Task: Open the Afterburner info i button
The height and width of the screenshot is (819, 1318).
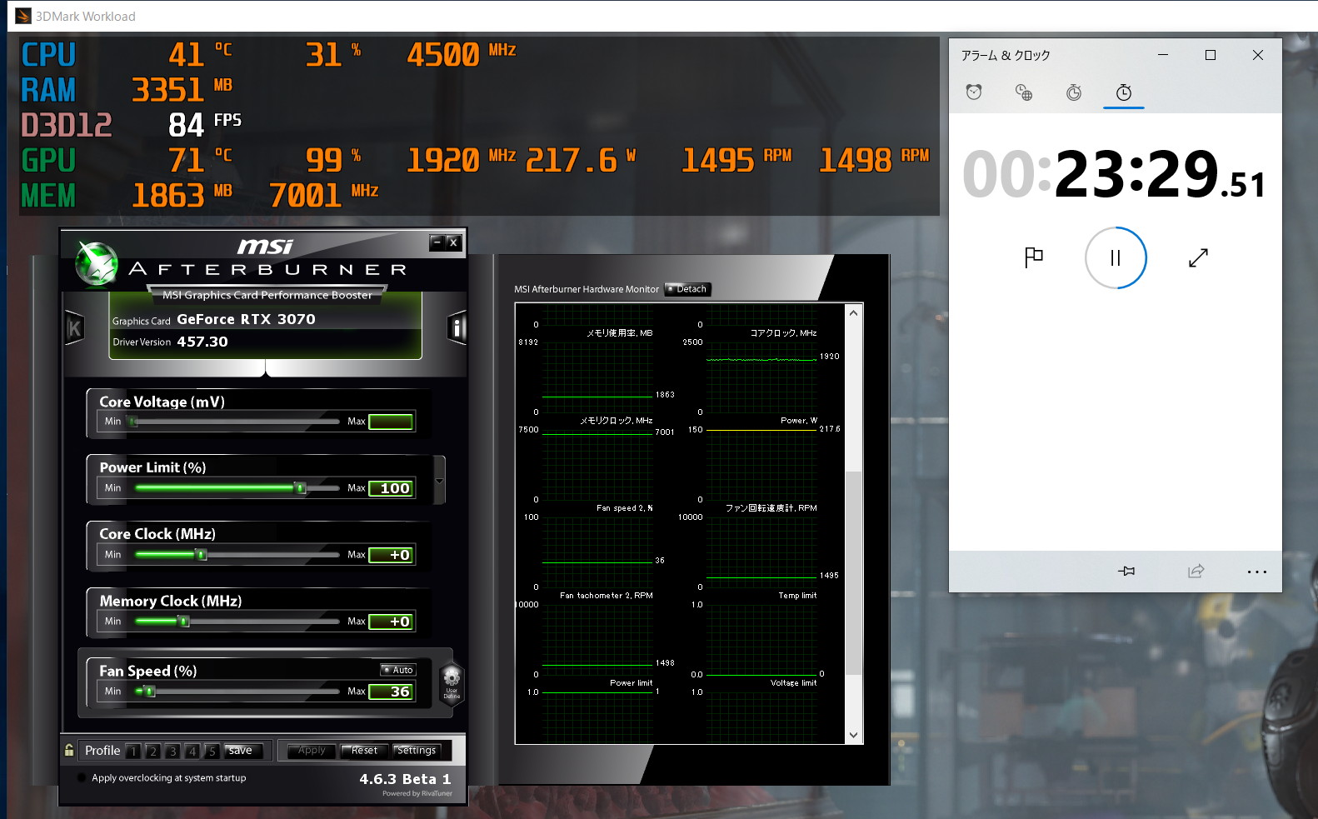Action: coord(457,328)
